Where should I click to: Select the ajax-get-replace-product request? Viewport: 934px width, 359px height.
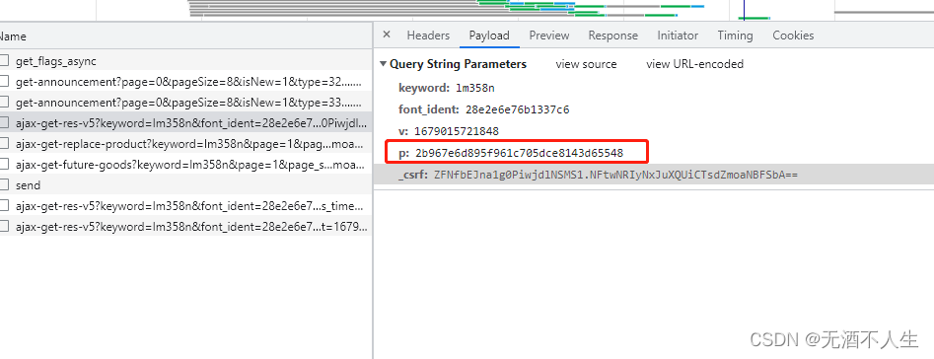tap(185, 143)
